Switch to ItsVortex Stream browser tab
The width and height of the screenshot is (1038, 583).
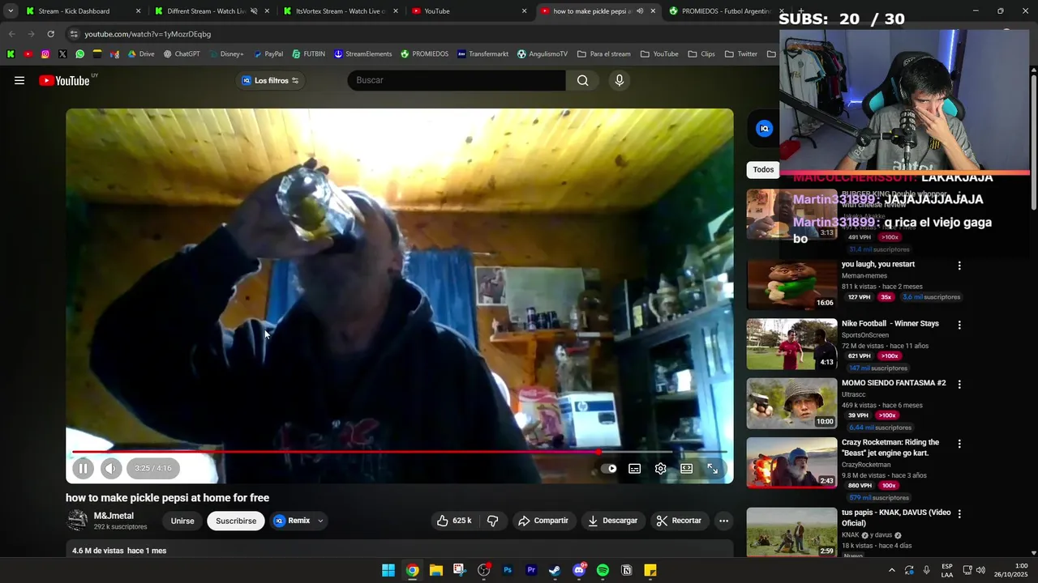341,11
